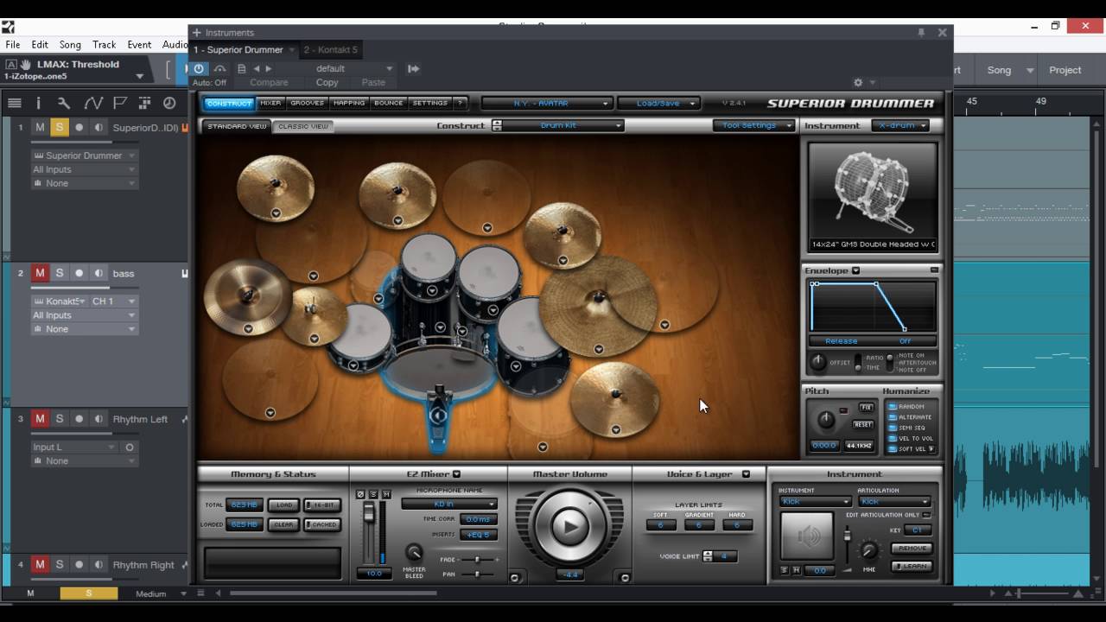Open the Tool Settings dropdown

[753, 125]
